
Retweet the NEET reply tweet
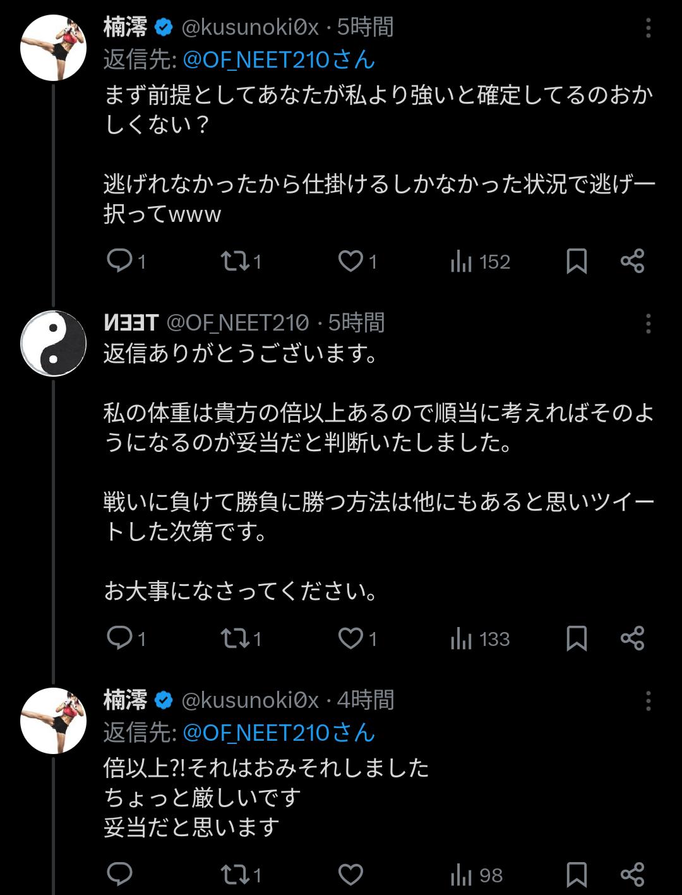pos(235,638)
